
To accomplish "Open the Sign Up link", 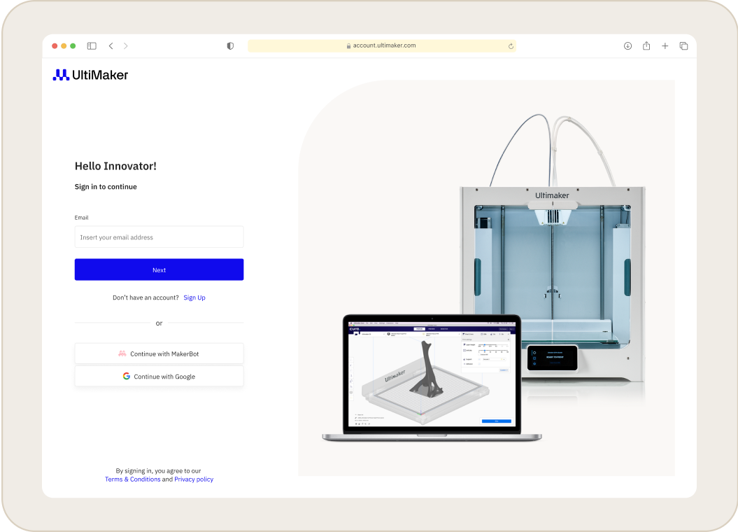I will [x=194, y=297].
